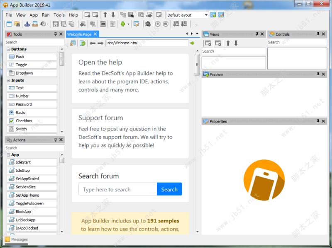Open the Default layout combo box
332x248 pixels.
pyautogui.click(x=188, y=15)
